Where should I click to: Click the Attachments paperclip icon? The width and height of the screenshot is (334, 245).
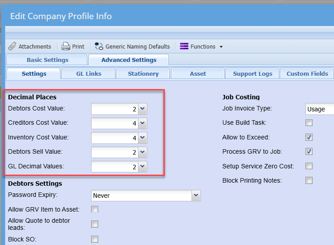[13, 46]
